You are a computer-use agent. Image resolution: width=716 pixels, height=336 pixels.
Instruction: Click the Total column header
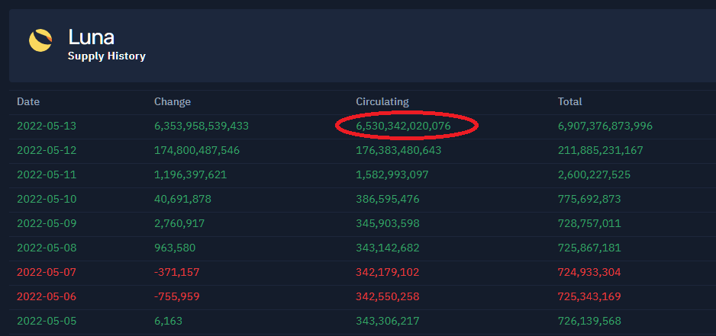569,101
